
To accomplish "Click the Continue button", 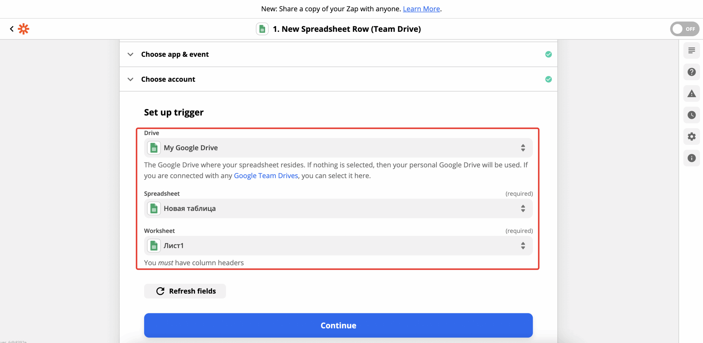I will tap(338, 325).
